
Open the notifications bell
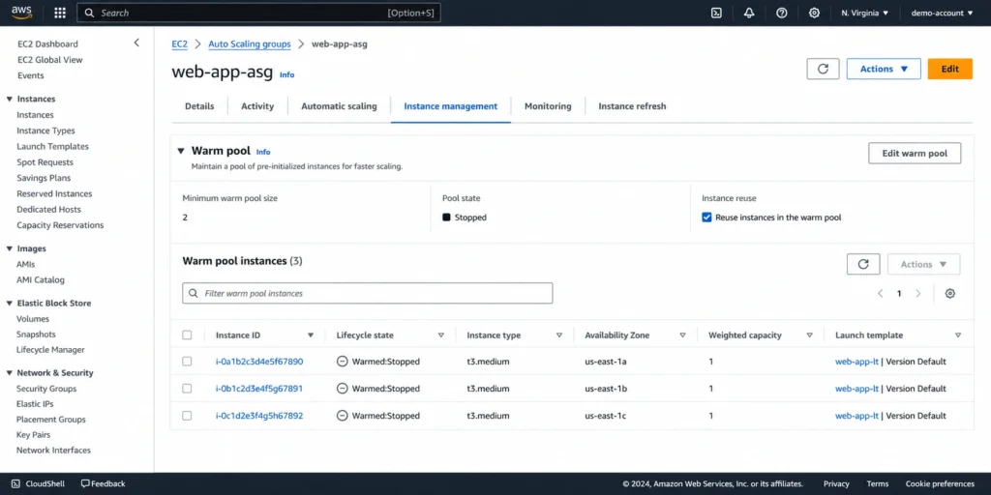pyautogui.click(x=749, y=13)
